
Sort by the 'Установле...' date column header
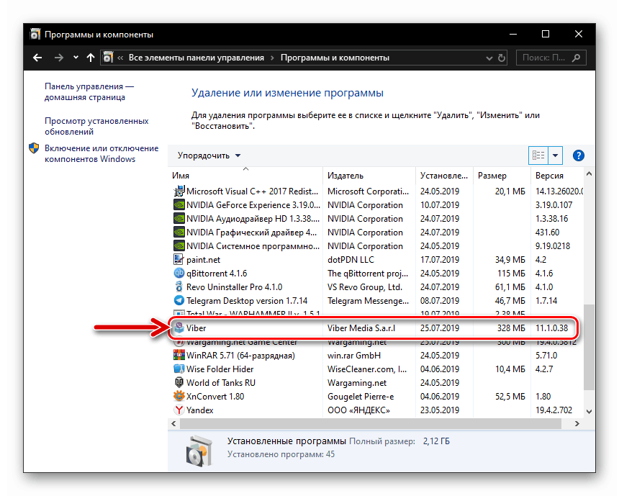tap(444, 176)
